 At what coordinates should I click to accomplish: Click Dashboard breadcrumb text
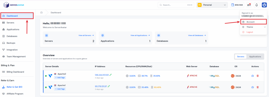tap(56, 13)
